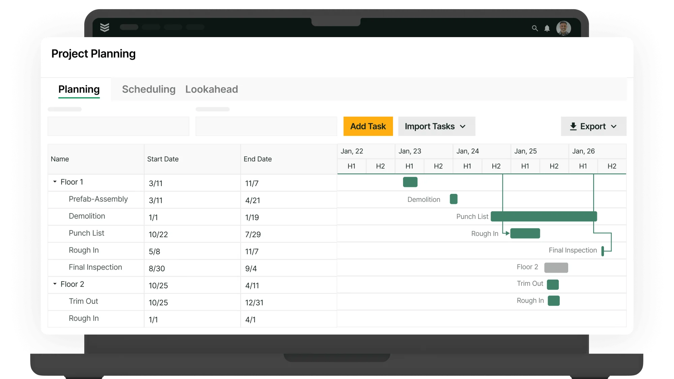The height and width of the screenshot is (379, 674).
Task: Open the Export dropdown chevron
Action: 614,126
